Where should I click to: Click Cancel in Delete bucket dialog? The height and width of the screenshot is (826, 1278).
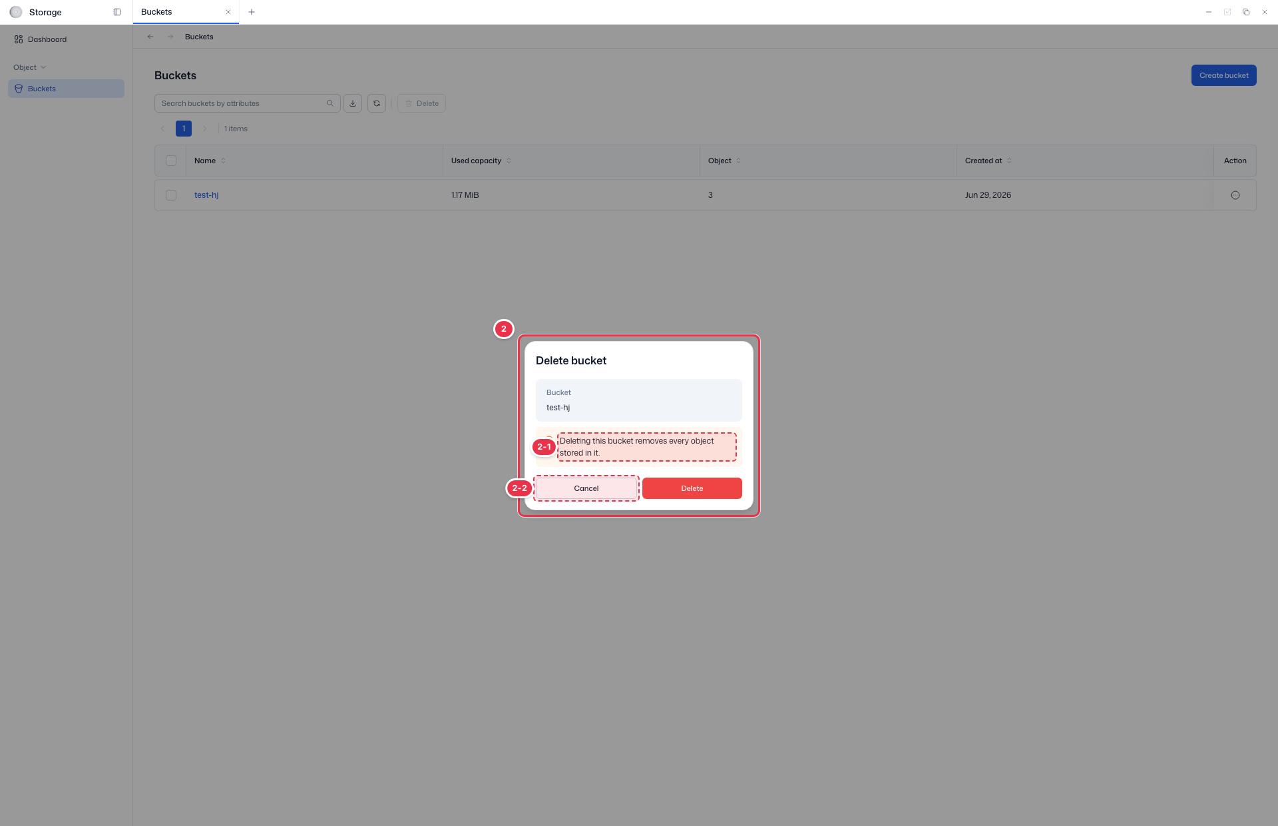point(586,488)
